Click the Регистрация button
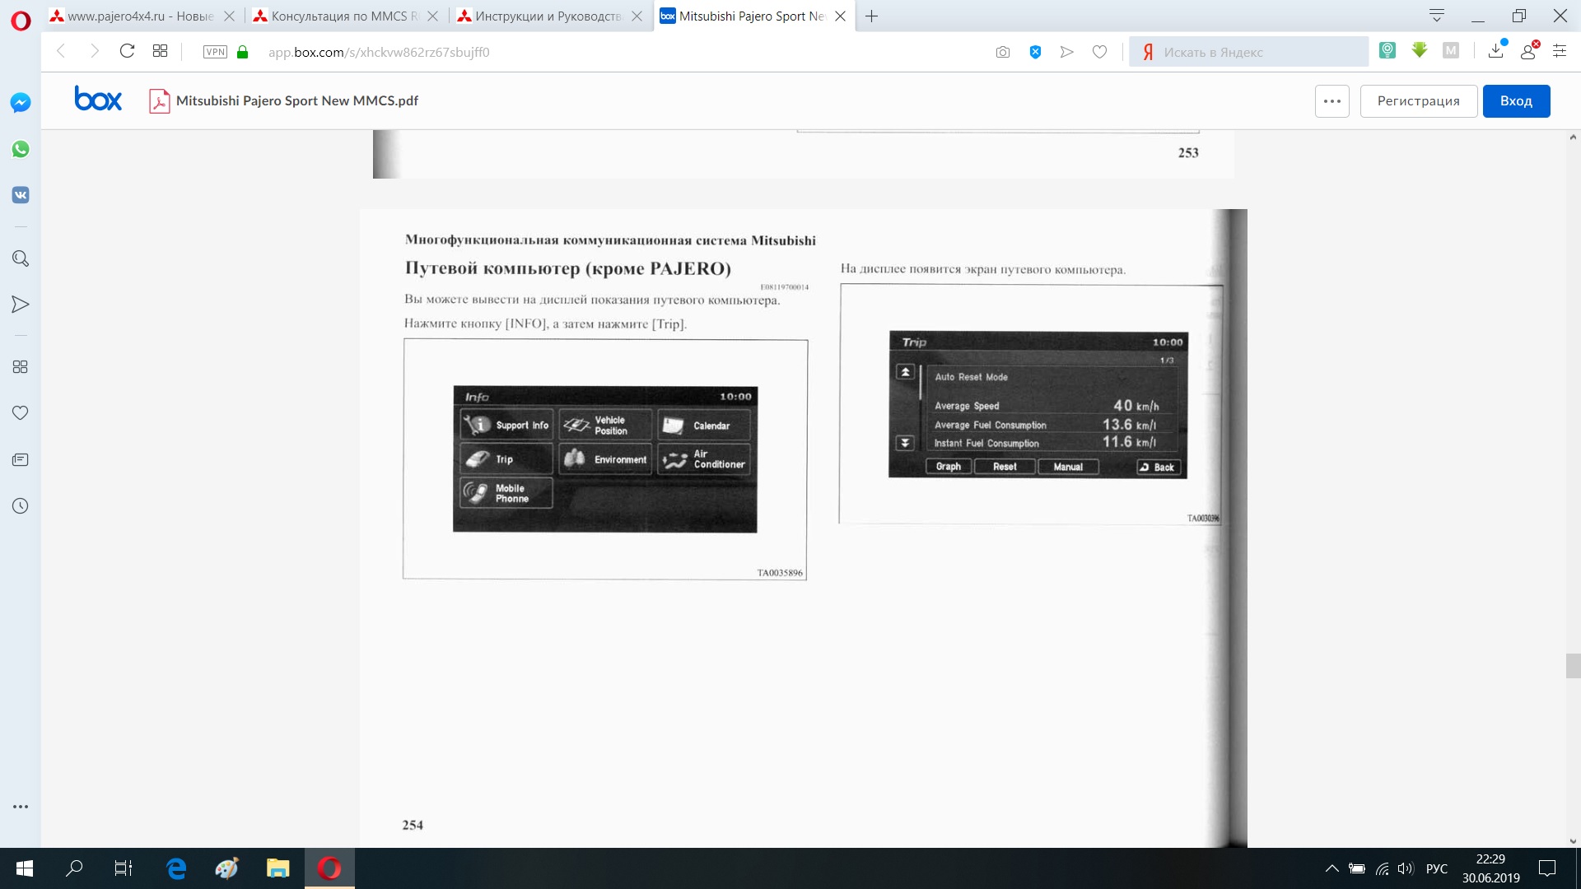The image size is (1581, 889). pyautogui.click(x=1418, y=101)
